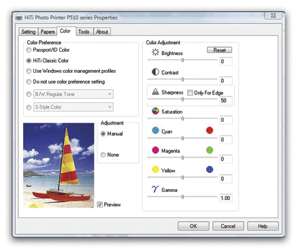The height and width of the screenshot is (249, 296).
Task: Enable the Only For Edge checkbox
Action: (190, 93)
